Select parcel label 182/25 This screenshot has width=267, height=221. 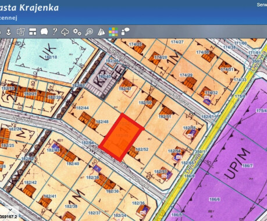pos(8,145)
